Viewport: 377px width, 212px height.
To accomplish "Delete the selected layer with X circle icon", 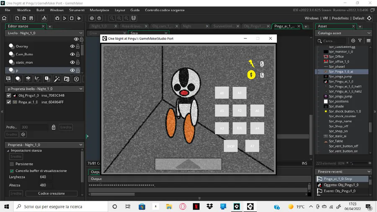I will [x=77, y=79].
